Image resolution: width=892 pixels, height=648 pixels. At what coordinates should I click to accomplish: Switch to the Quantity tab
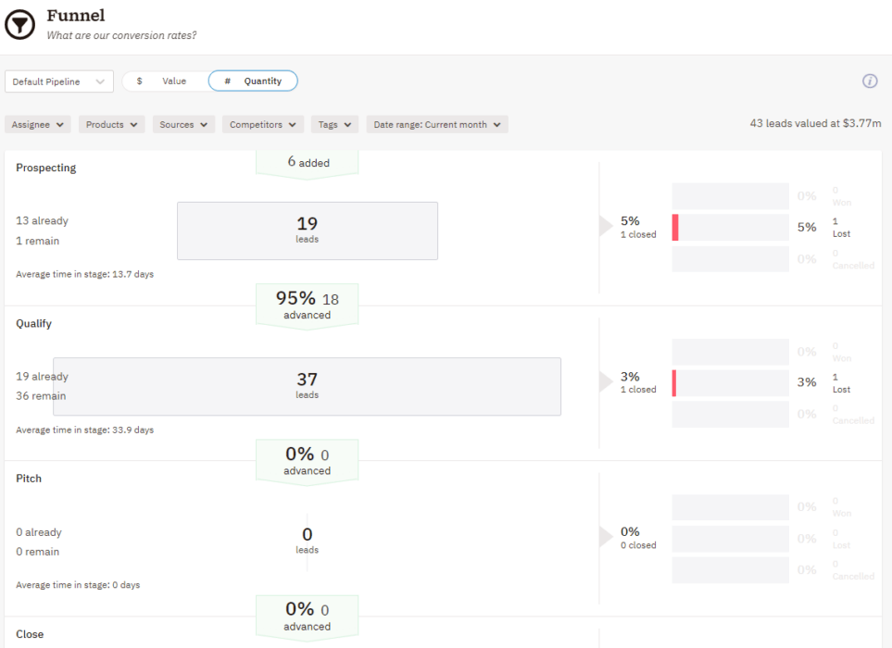pyautogui.click(x=253, y=81)
